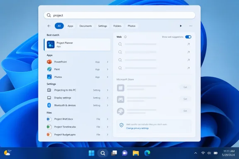This screenshot has width=239, height=159.
Task: Open Project Brief.docx file icon
Action: coord(49,119)
